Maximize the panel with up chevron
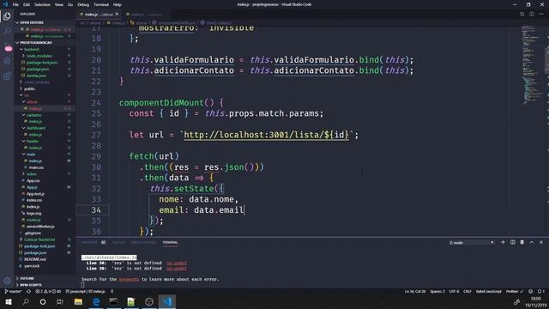 pyautogui.click(x=532, y=242)
